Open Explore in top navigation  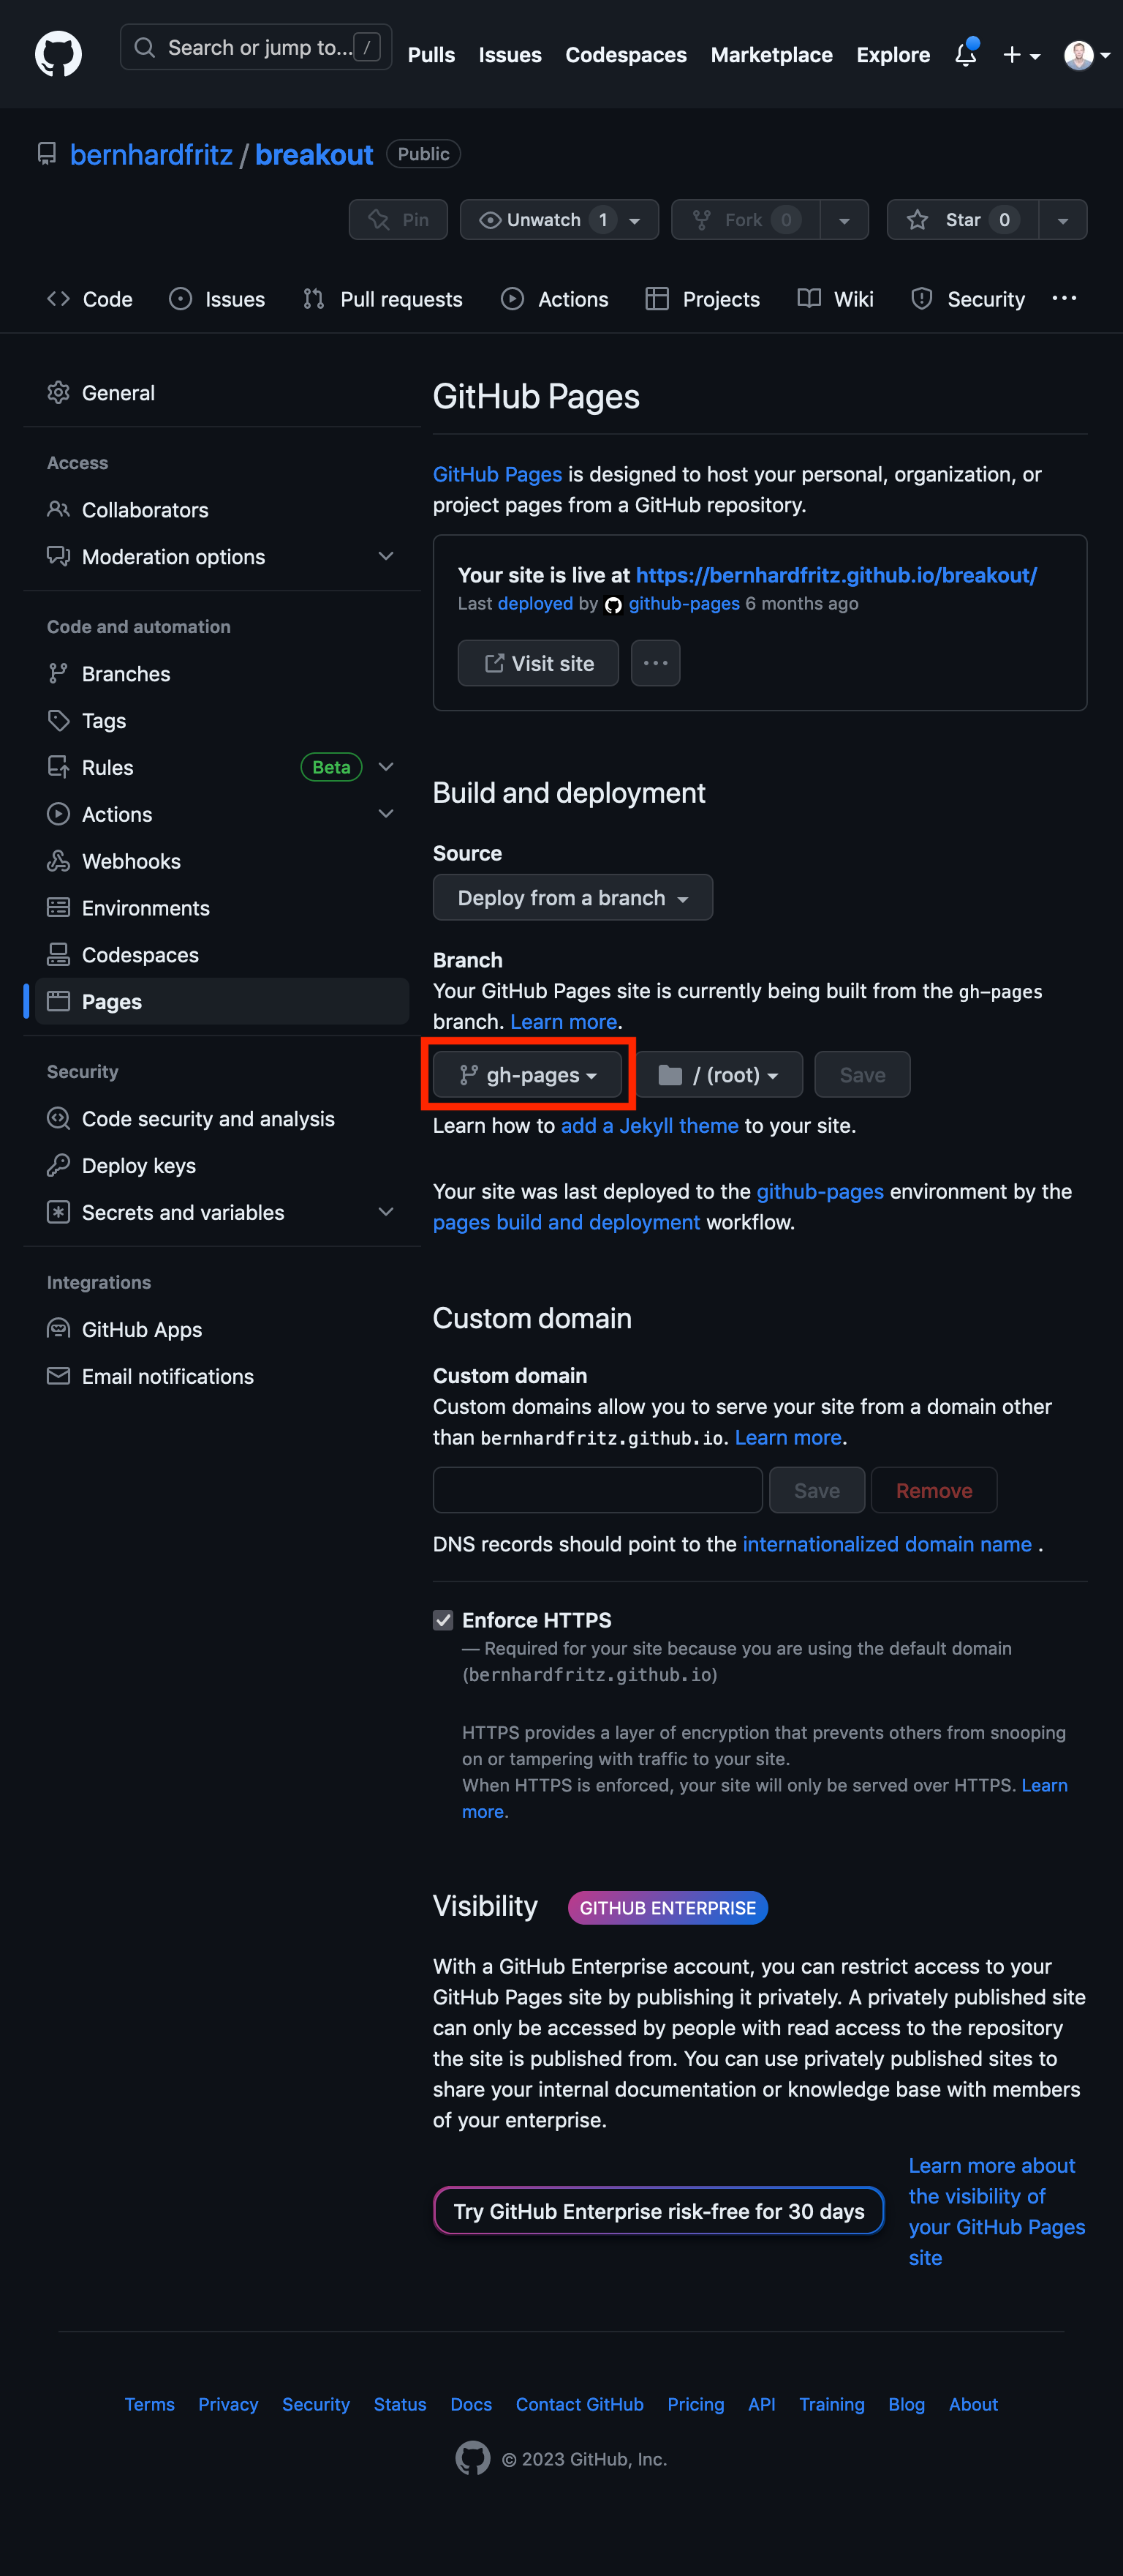[x=892, y=55]
